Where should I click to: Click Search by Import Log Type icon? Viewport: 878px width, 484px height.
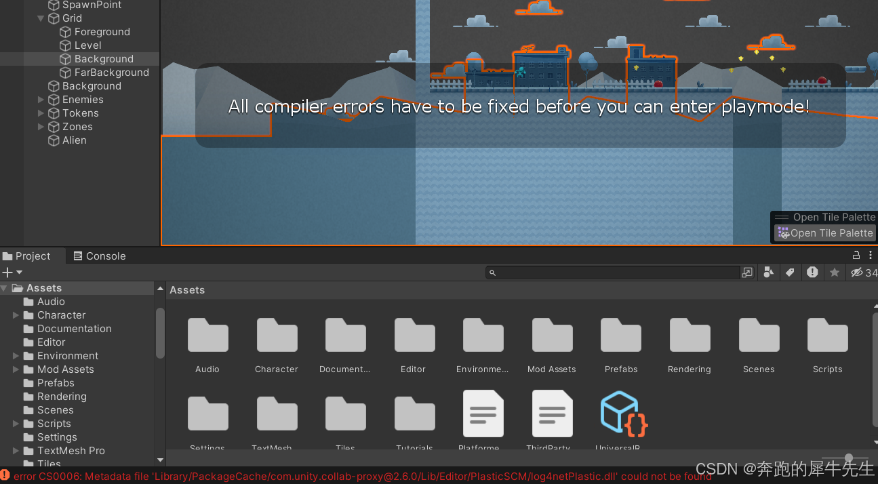point(812,273)
